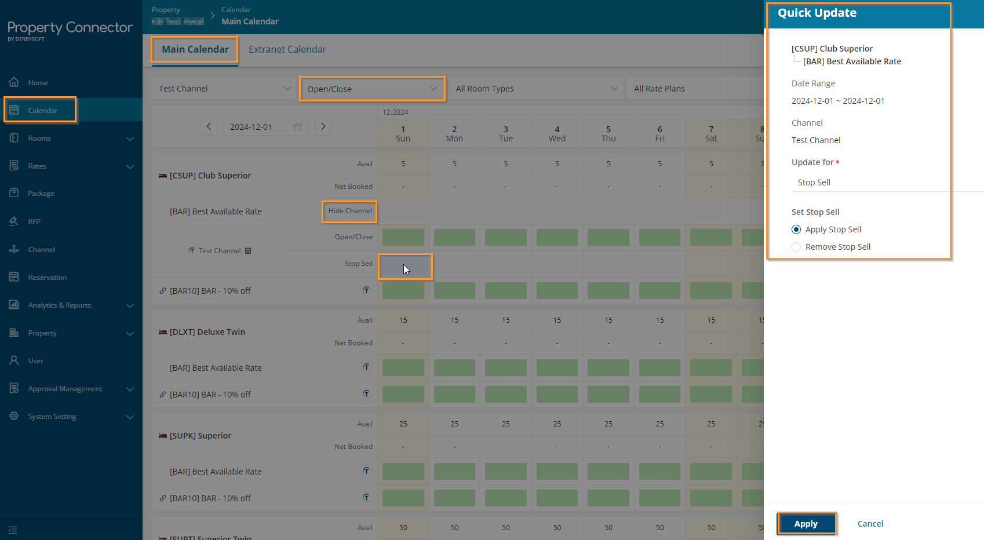984x540 pixels.
Task: Click the System Setting gear icon
Action: (x=14, y=416)
